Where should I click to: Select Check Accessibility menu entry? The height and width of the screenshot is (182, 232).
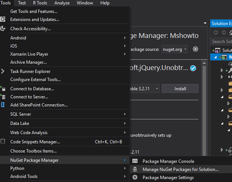65,28
